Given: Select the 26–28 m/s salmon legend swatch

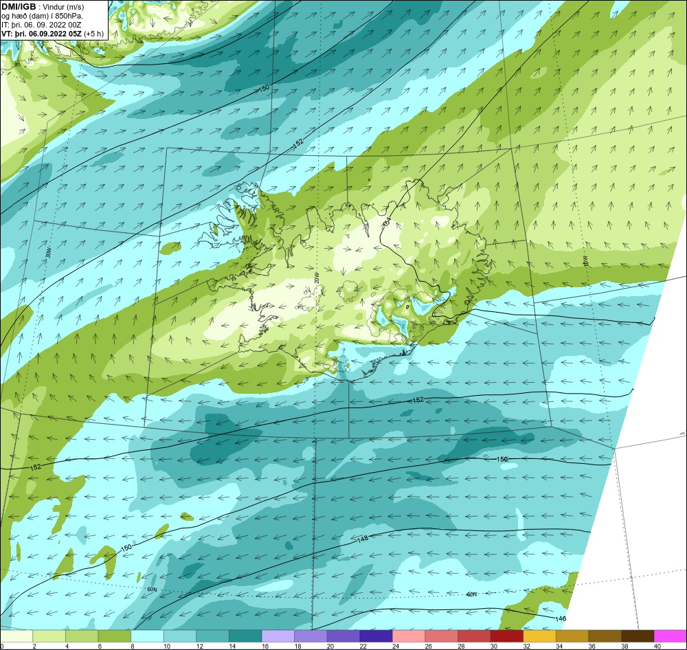Looking at the screenshot, I should tap(441, 636).
